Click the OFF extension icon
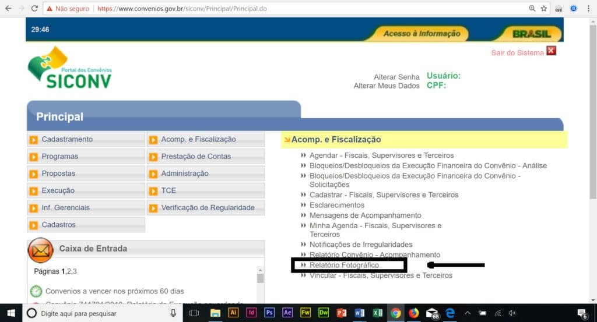597x322 pixels. tap(559, 9)
